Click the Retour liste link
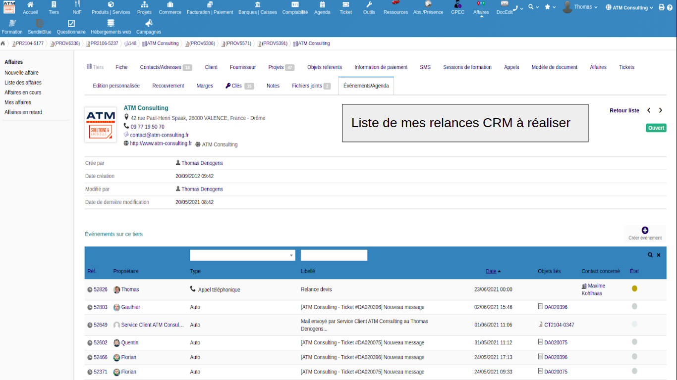The width and height of the screenshot is (677, 380). point(624,110)
